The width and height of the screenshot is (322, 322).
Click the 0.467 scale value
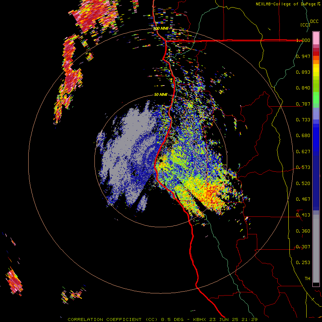(x=303, y=199)
